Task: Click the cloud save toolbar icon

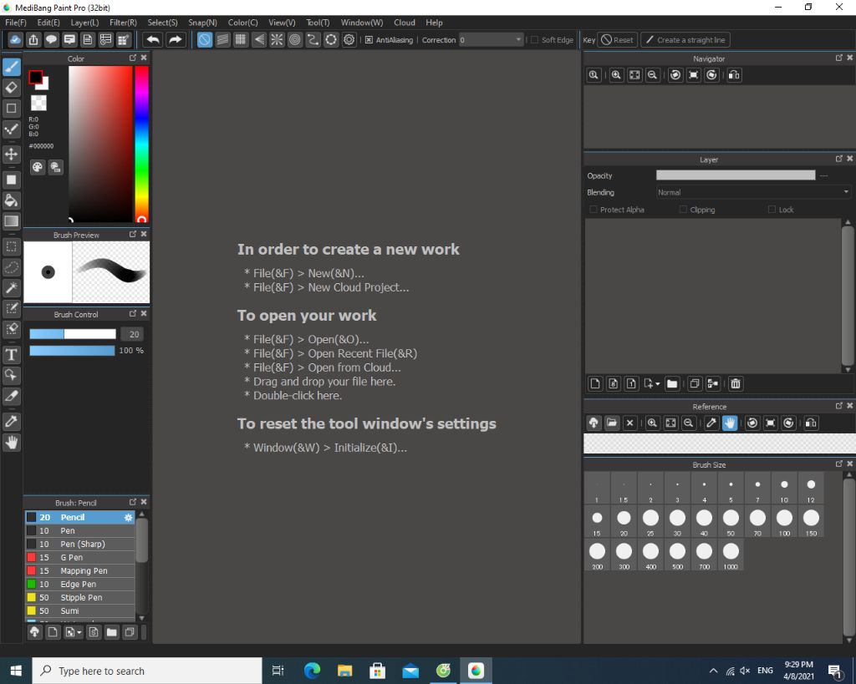Action: (x=15, y=40)
